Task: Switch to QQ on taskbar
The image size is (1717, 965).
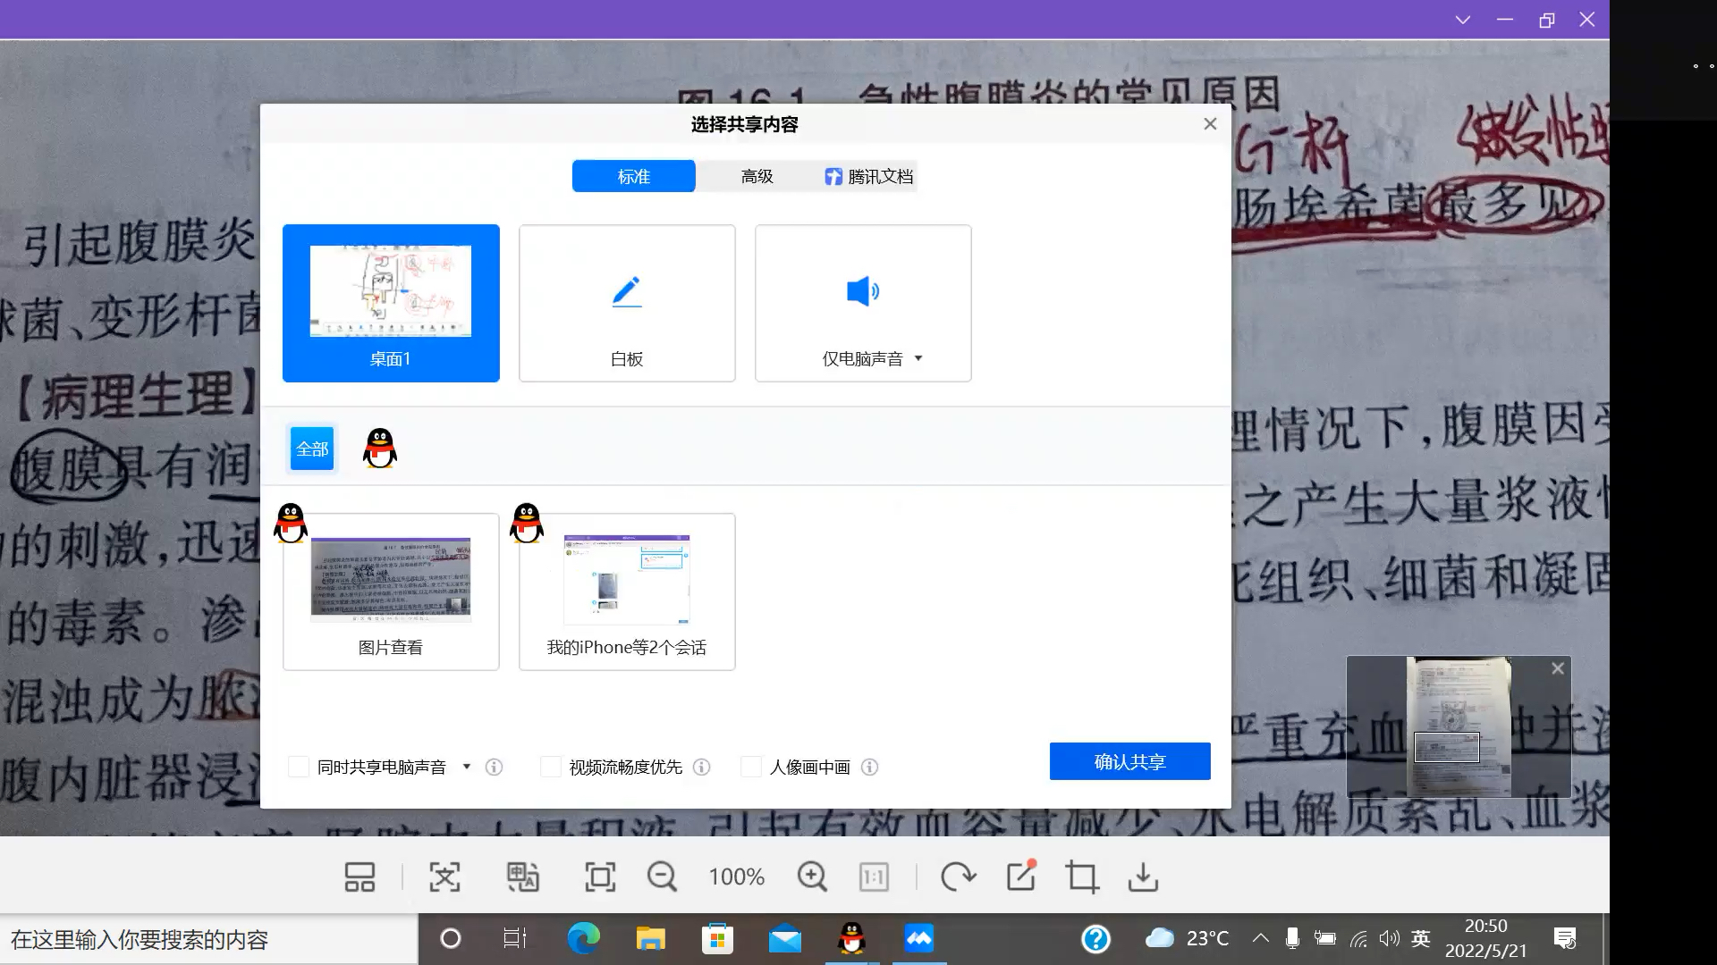Action: tap(851, 939)
